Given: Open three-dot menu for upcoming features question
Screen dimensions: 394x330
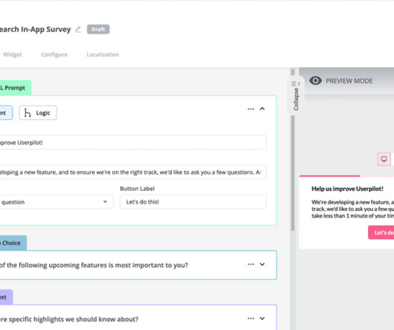Looking at the screenshot, I should pos(251,264).
